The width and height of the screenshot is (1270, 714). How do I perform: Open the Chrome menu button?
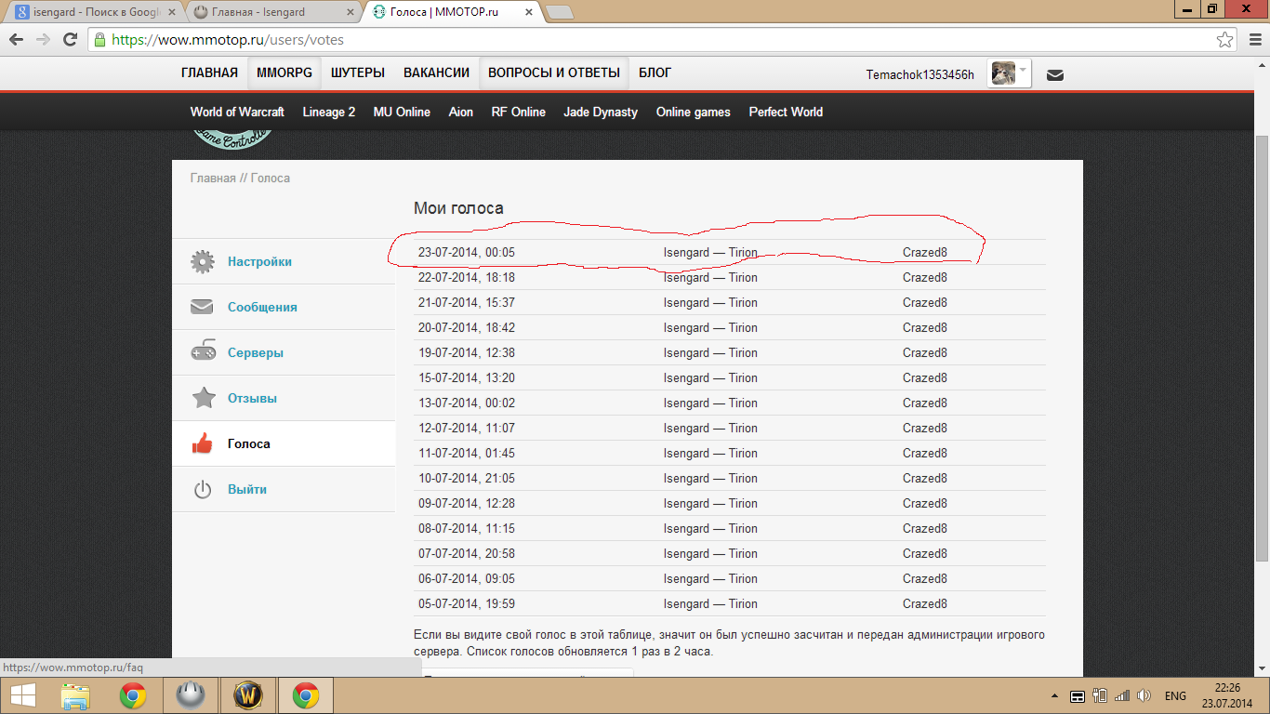pyautogui.click(x=1250, y=40)
